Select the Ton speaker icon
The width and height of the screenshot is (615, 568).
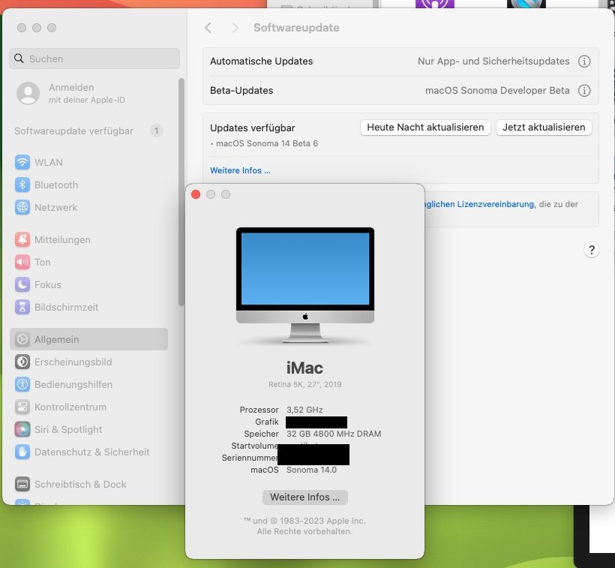(x=22, y=262)
